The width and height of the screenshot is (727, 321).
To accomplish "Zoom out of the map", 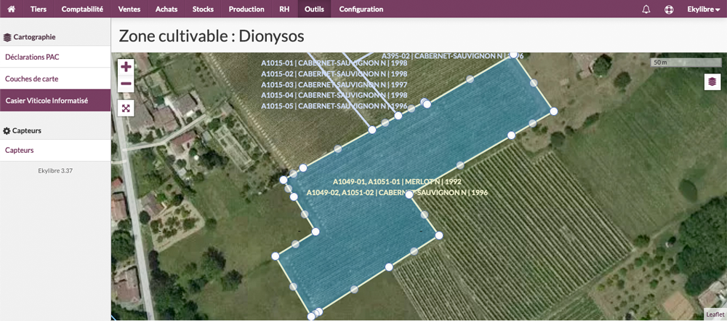I will [126, 84].
